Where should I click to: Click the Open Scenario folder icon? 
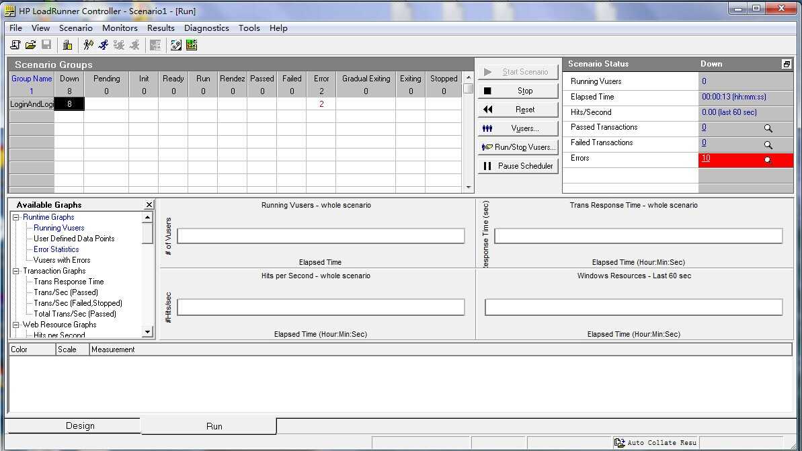pos(31,45)
